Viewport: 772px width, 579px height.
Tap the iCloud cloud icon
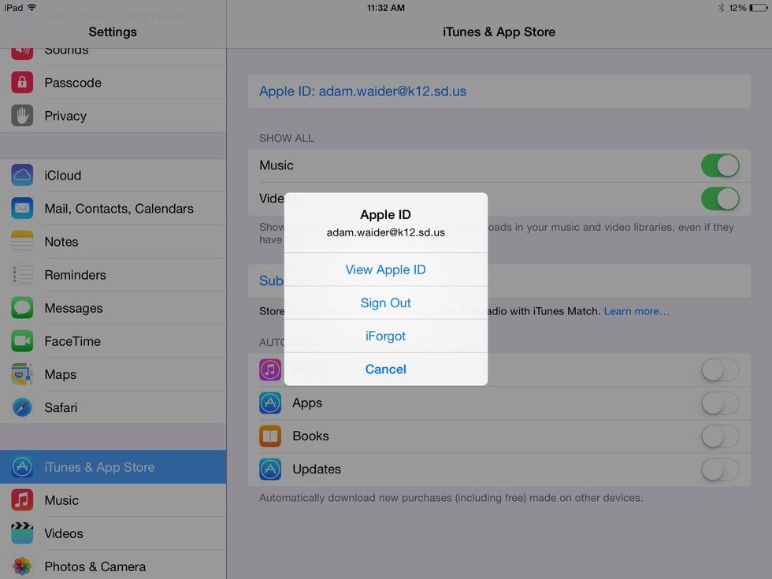coord(22,175)
